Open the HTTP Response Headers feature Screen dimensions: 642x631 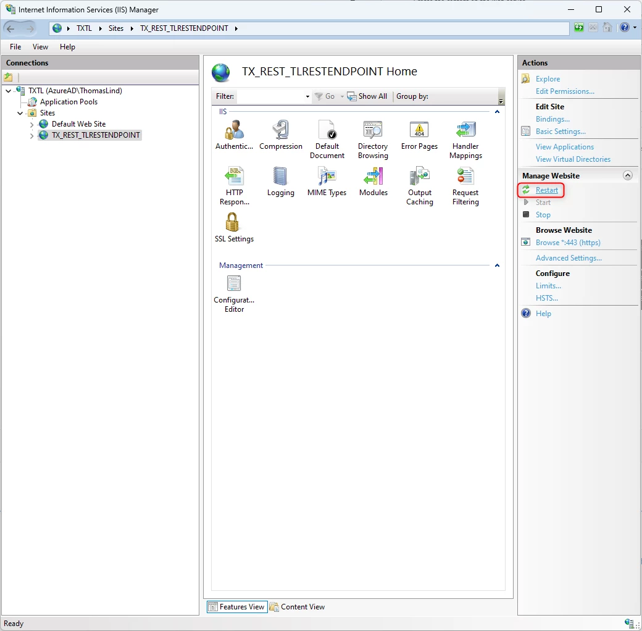234,186
